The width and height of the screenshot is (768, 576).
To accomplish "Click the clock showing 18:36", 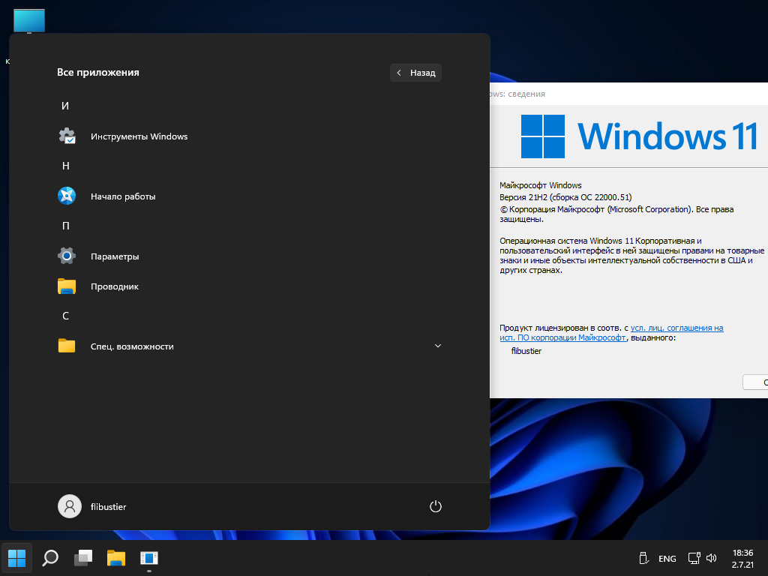I will 742,553.
